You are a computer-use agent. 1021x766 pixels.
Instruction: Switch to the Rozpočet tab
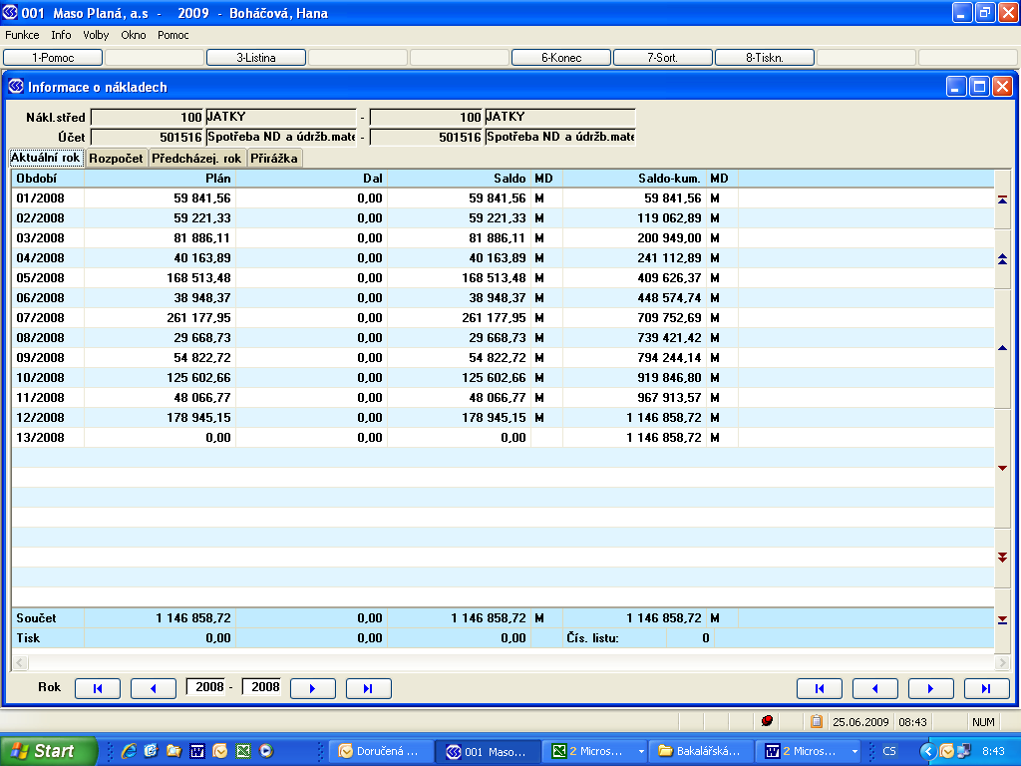[x=116, y=159]
